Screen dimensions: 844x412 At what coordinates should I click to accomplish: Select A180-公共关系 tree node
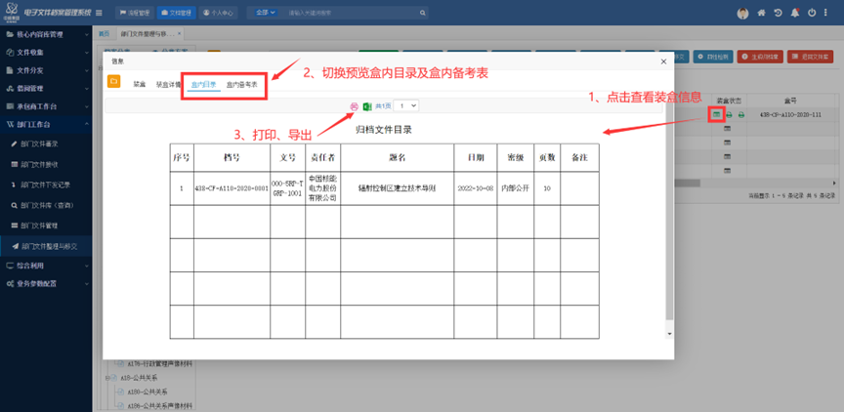click(x=148, y=392)
